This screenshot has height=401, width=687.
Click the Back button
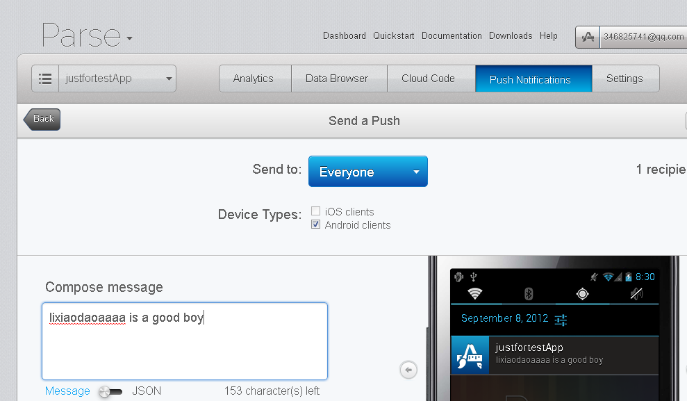coord(42,119)
